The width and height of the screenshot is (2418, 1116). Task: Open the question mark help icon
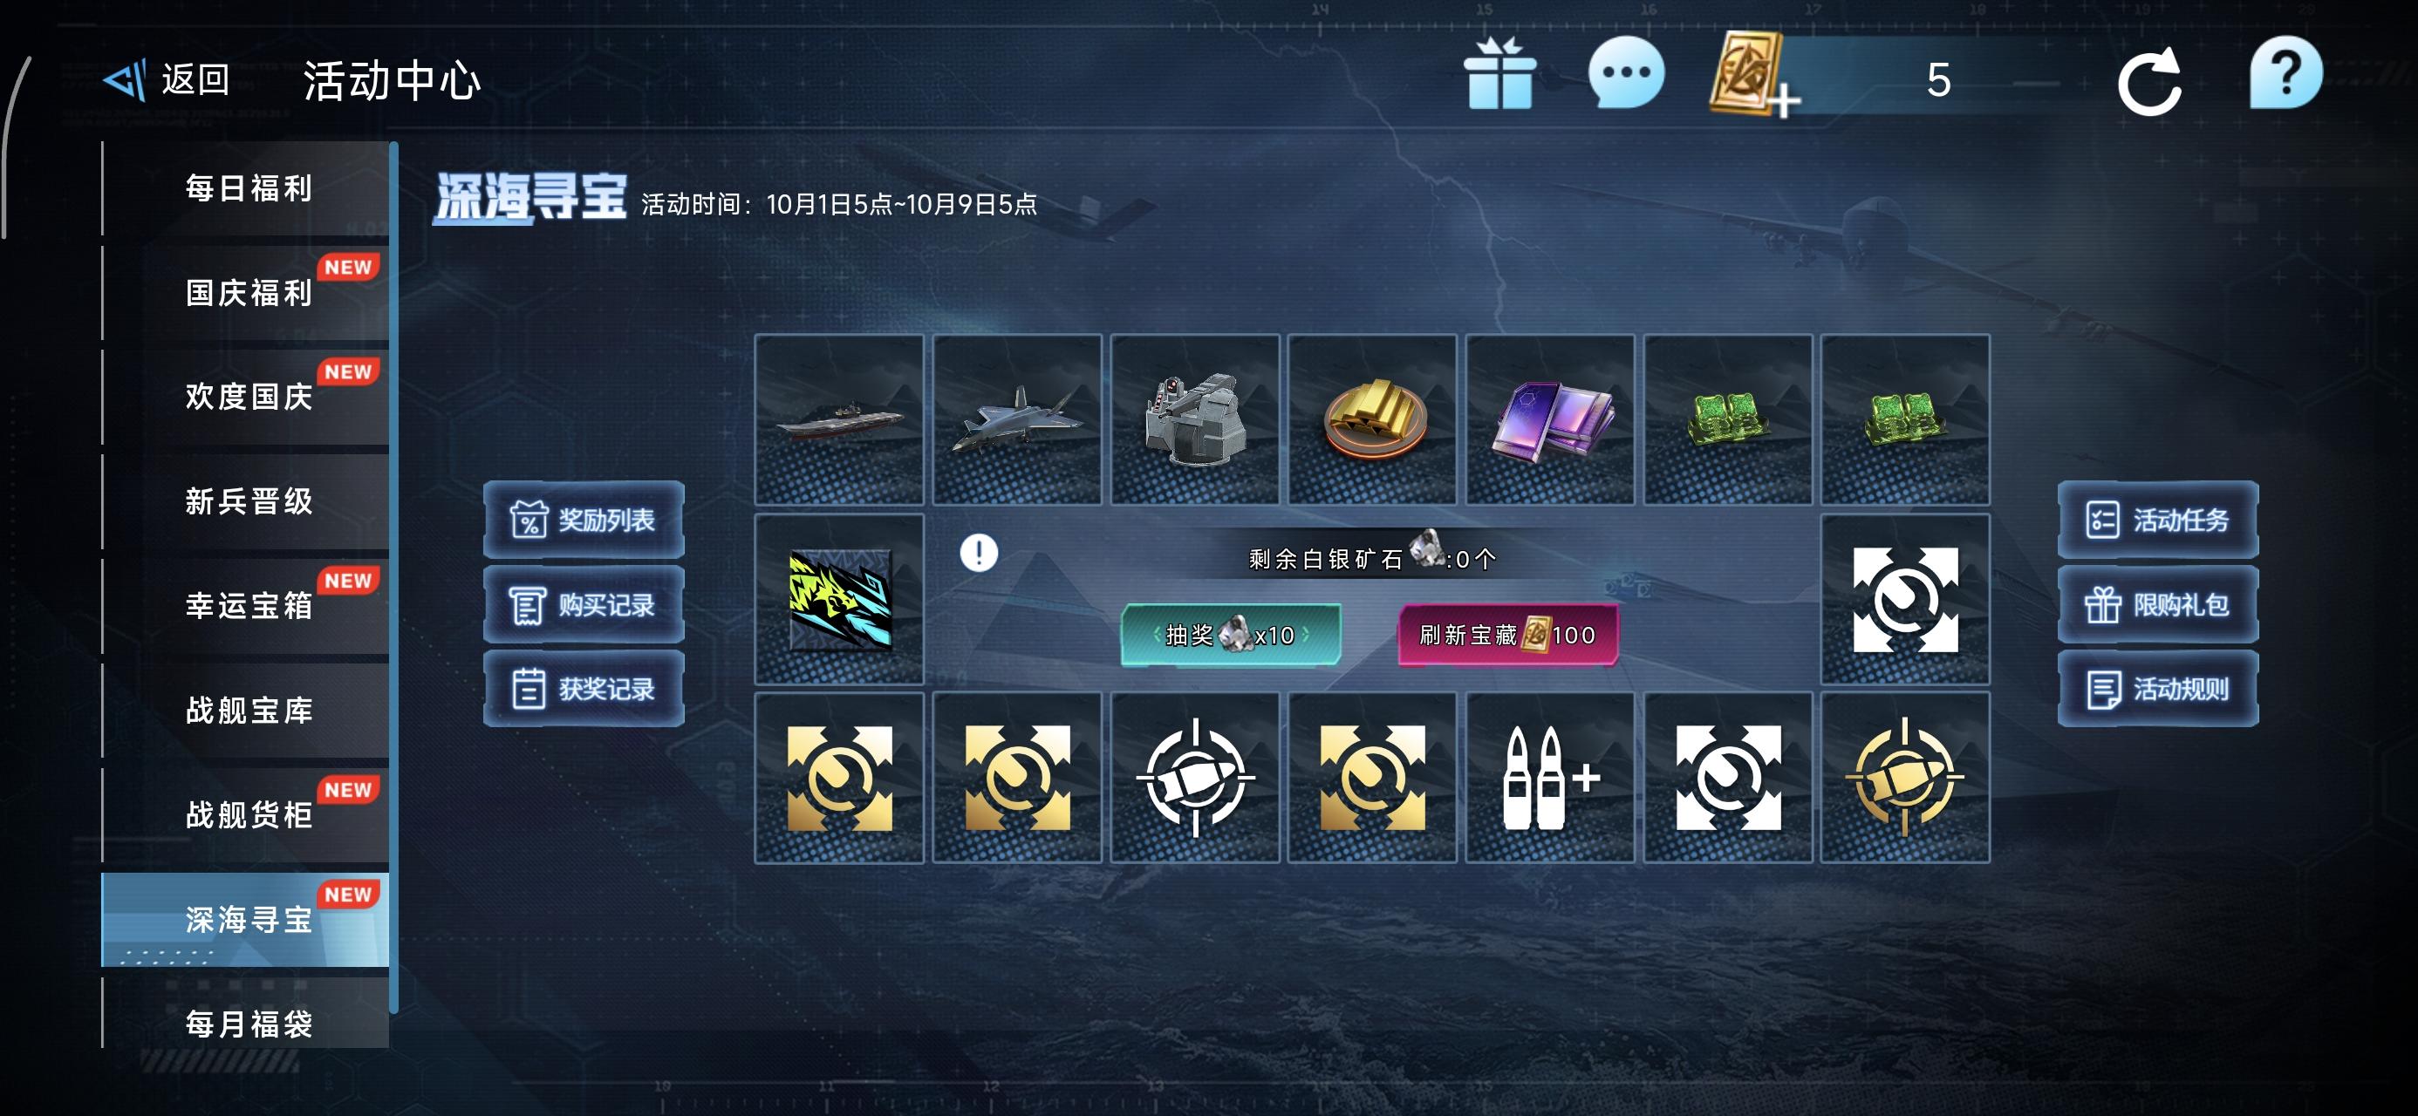click(x=2285, y=73)
